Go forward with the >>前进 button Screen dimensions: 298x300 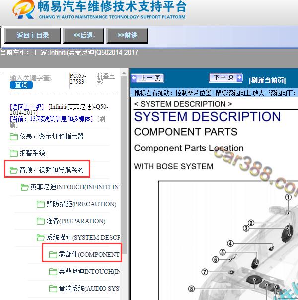(127, 36)
